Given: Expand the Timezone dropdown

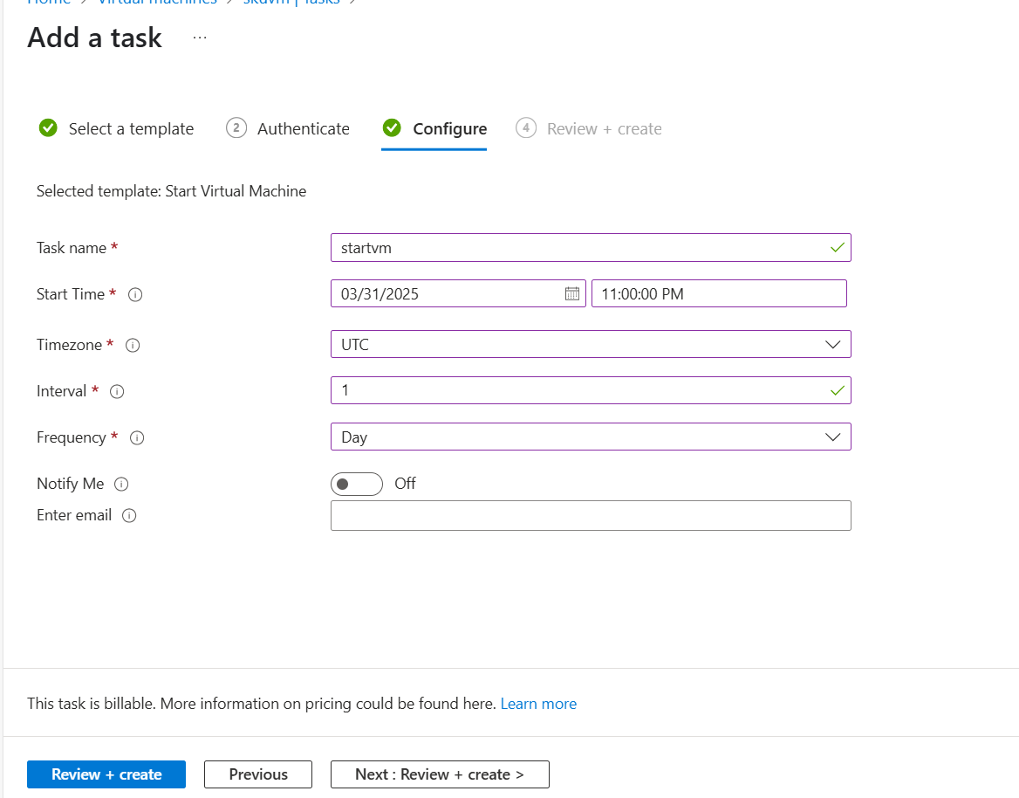Looking at the screenshot, I should (x=591, y=344).
